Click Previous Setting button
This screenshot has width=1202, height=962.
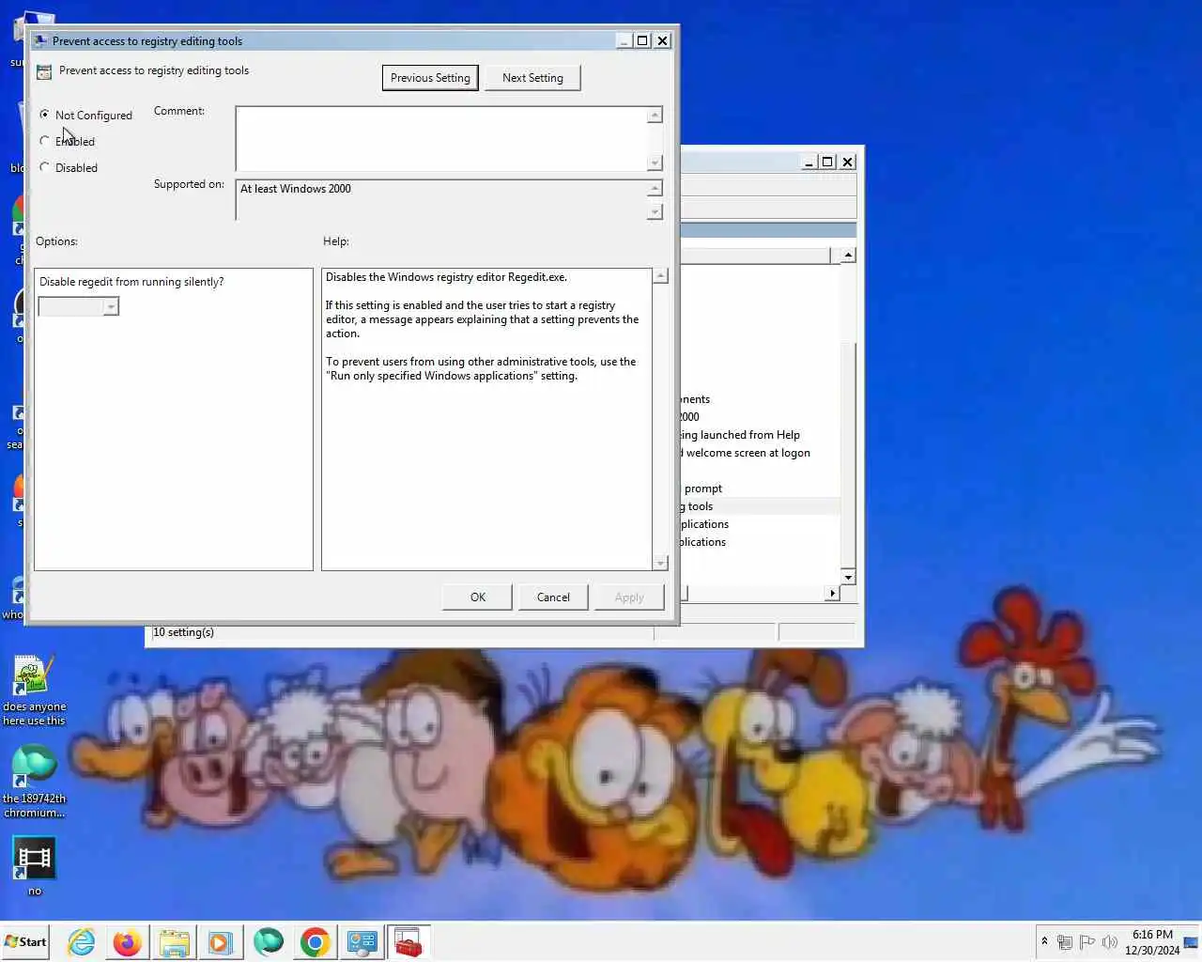[x=430, y=78]
